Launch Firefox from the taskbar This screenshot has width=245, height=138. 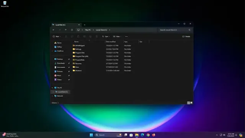point(154,135)
